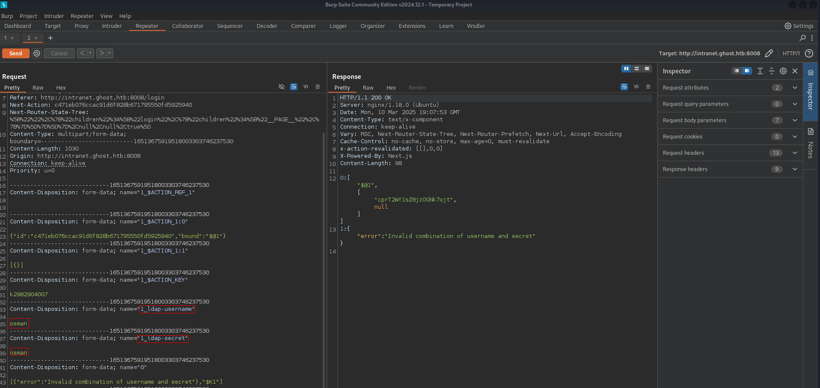Open Request editor hamburger menu
Screen dimensions: 820x388
(x=318, y=87)
